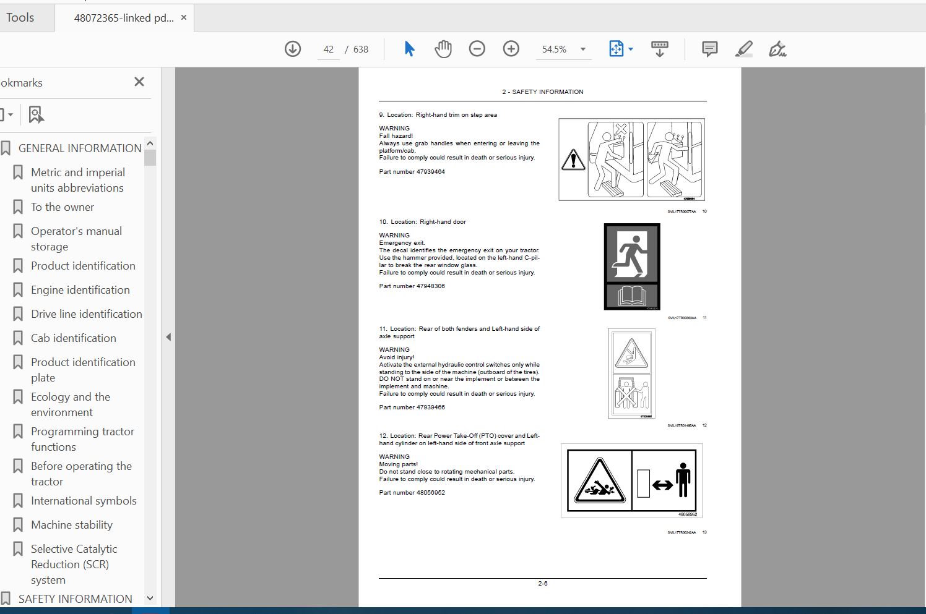Open Operator's manual storage bookmark

tap(76, 239)
